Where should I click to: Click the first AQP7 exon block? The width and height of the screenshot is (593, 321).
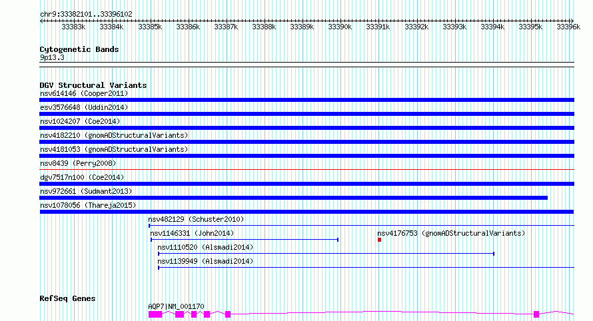pos(155,314)
